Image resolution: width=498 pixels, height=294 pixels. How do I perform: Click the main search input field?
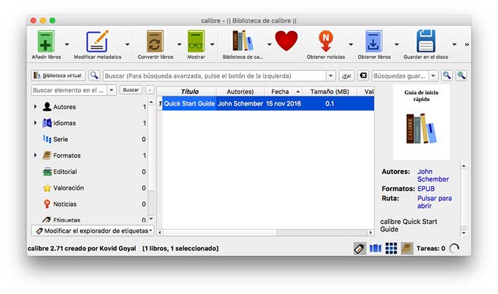[215, 76]
